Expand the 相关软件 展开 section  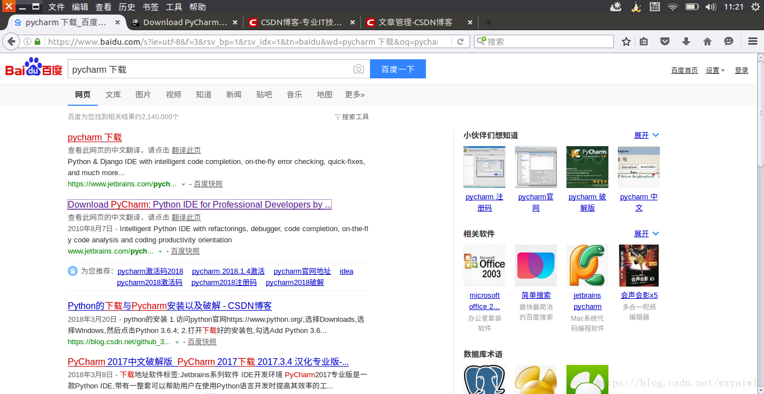(x=646, y=234)
